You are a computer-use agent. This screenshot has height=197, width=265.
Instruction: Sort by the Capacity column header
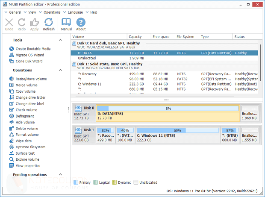click(x=139, y=37)
